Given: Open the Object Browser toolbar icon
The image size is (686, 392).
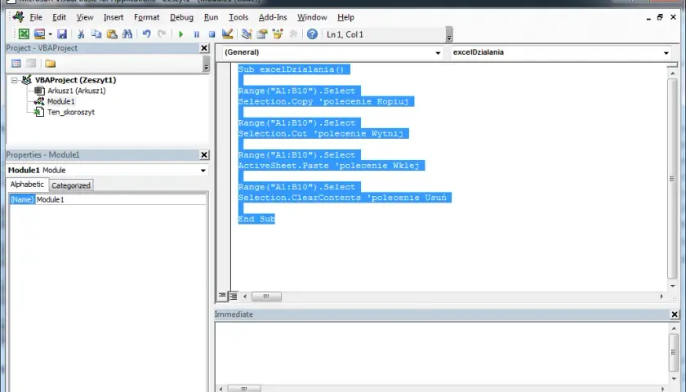Looking at the screenshot, I should click(278, 34).
